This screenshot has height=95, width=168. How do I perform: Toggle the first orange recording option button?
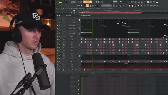pos(85,2)
